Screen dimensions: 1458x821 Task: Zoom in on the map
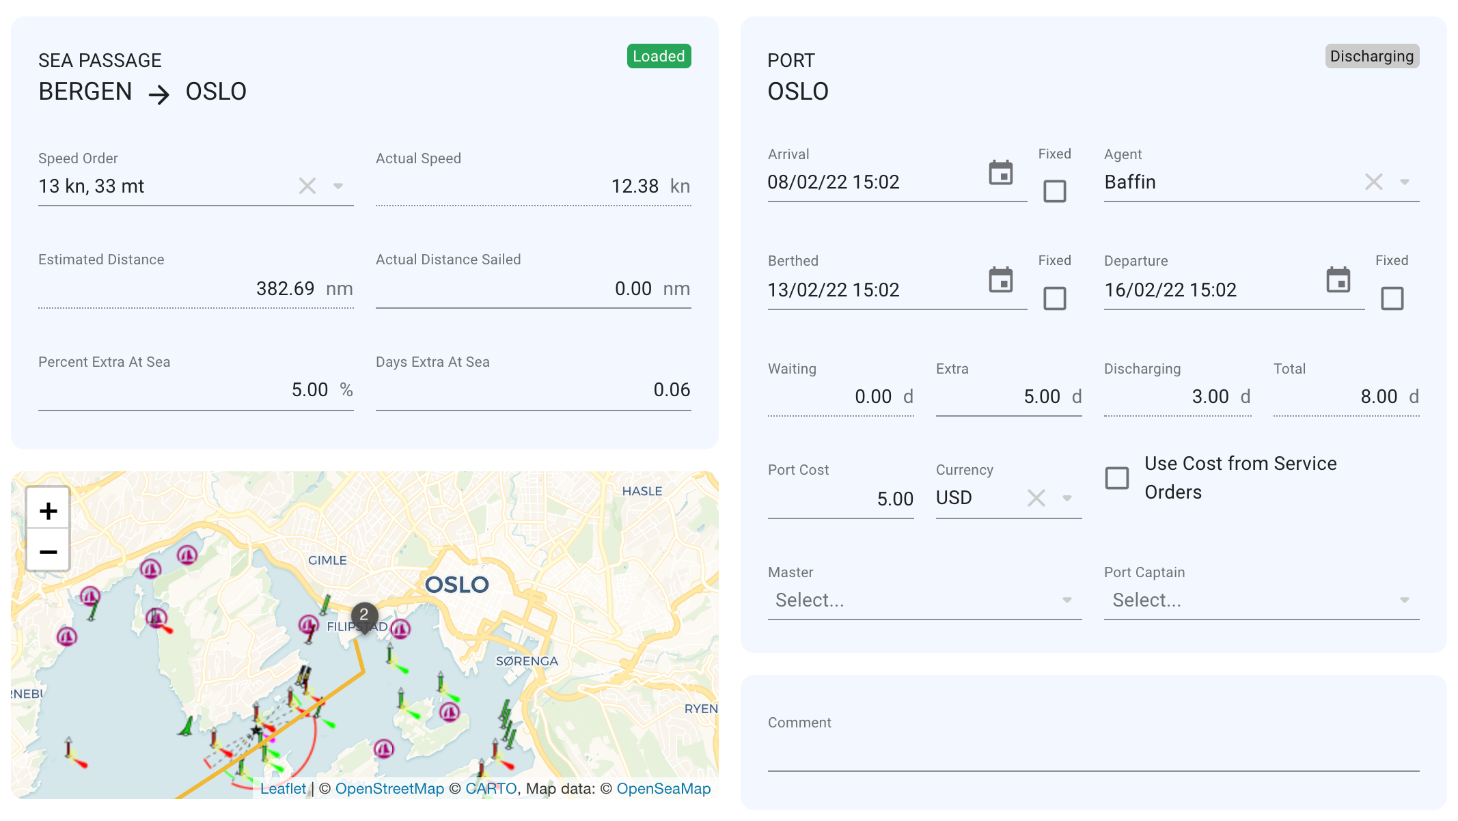click(48, 510)
